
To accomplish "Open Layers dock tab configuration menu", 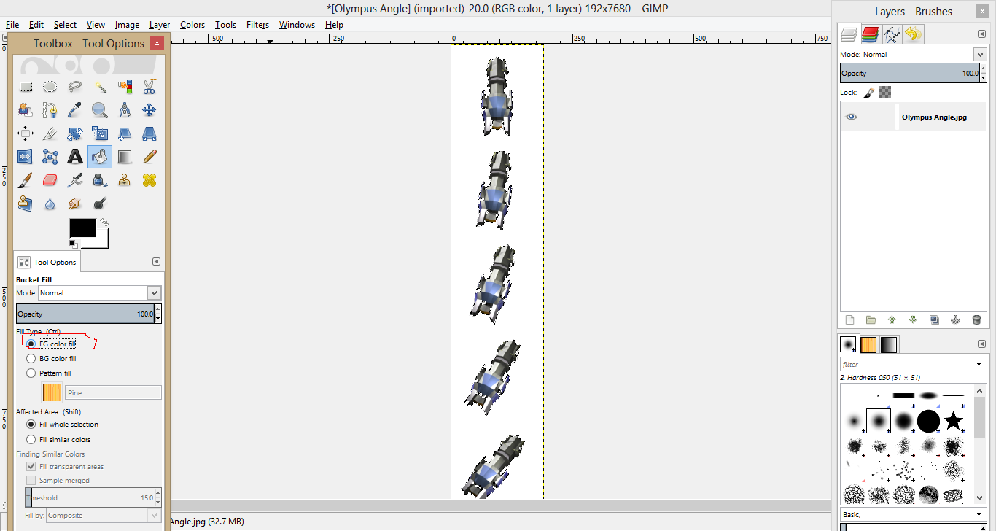I will pyautogui.click(x=981, y=34).
